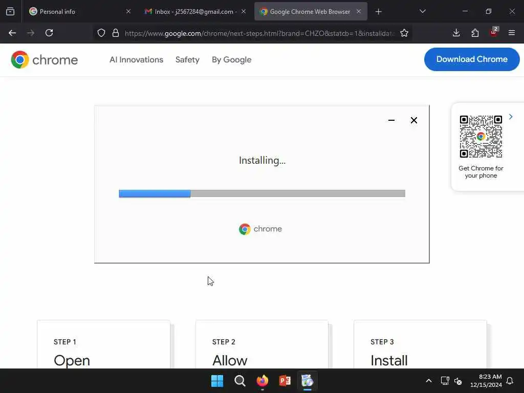Open the network status tray icon
The height and width of the screenshot is (393, 524).
point(445,381)
